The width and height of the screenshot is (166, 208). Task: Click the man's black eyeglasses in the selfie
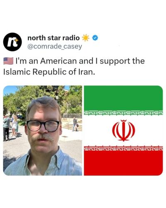click(x=43, y=126)
